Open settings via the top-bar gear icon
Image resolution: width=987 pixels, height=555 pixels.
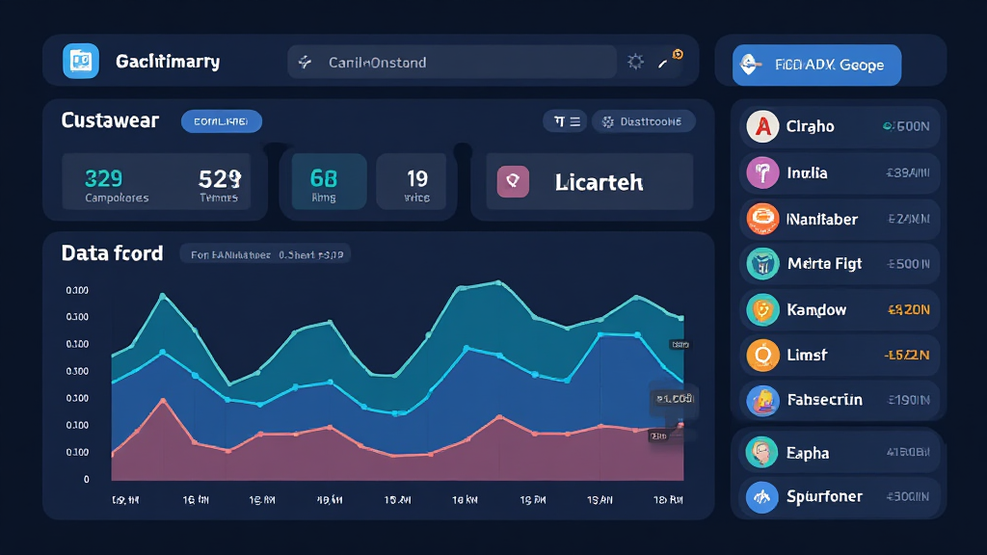(x=635, y=62)
